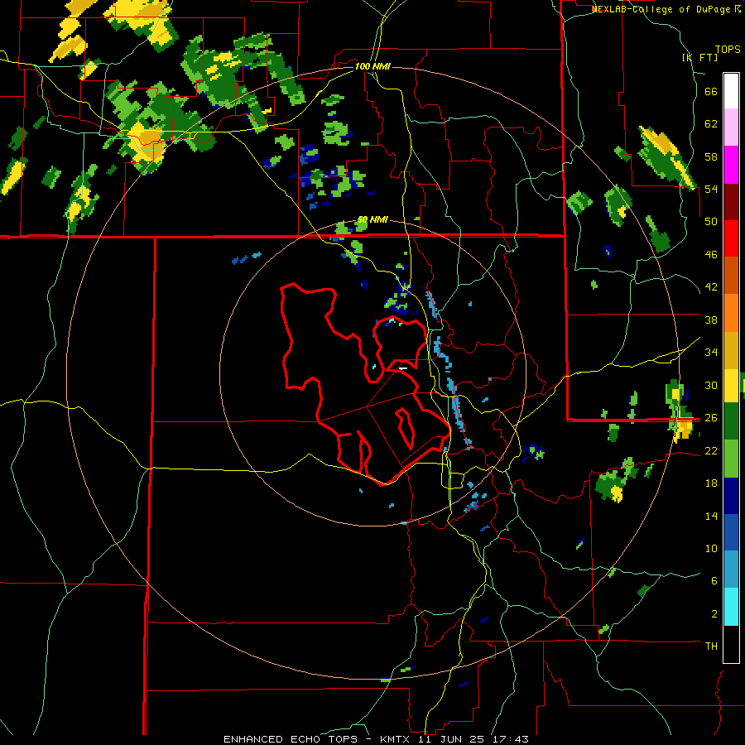Click the light pink legend swatch

pos(731,127)
